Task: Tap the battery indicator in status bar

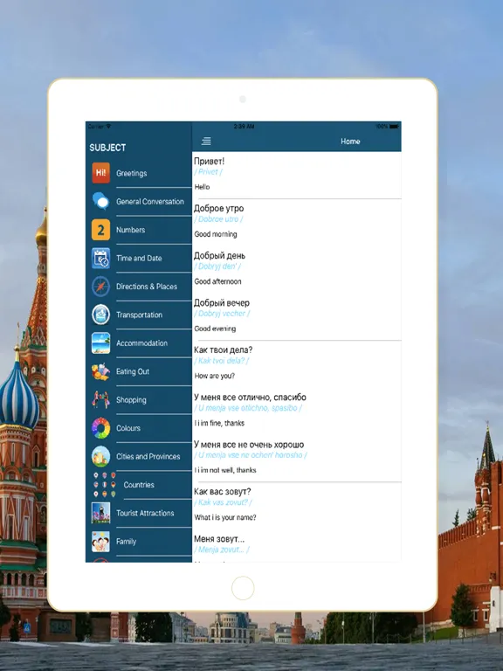Action: [x=395, y=126]
